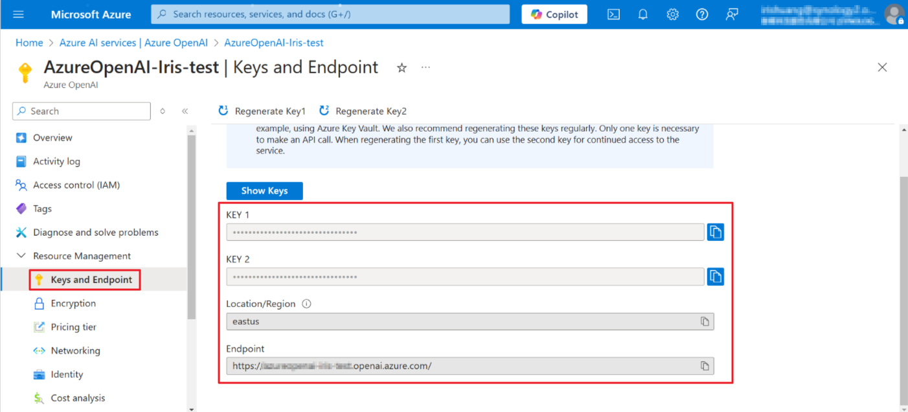Open Azure AI services | Azure OpenAI breadcrumb
Image resolution: width=908 pixels, height=412 pixels.
(133, 43)
